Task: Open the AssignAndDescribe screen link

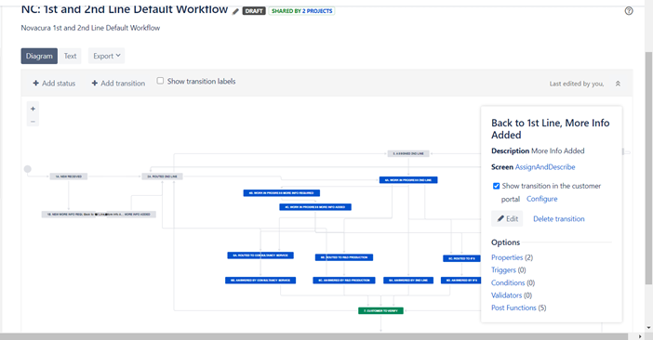Action: coord(545,167)
